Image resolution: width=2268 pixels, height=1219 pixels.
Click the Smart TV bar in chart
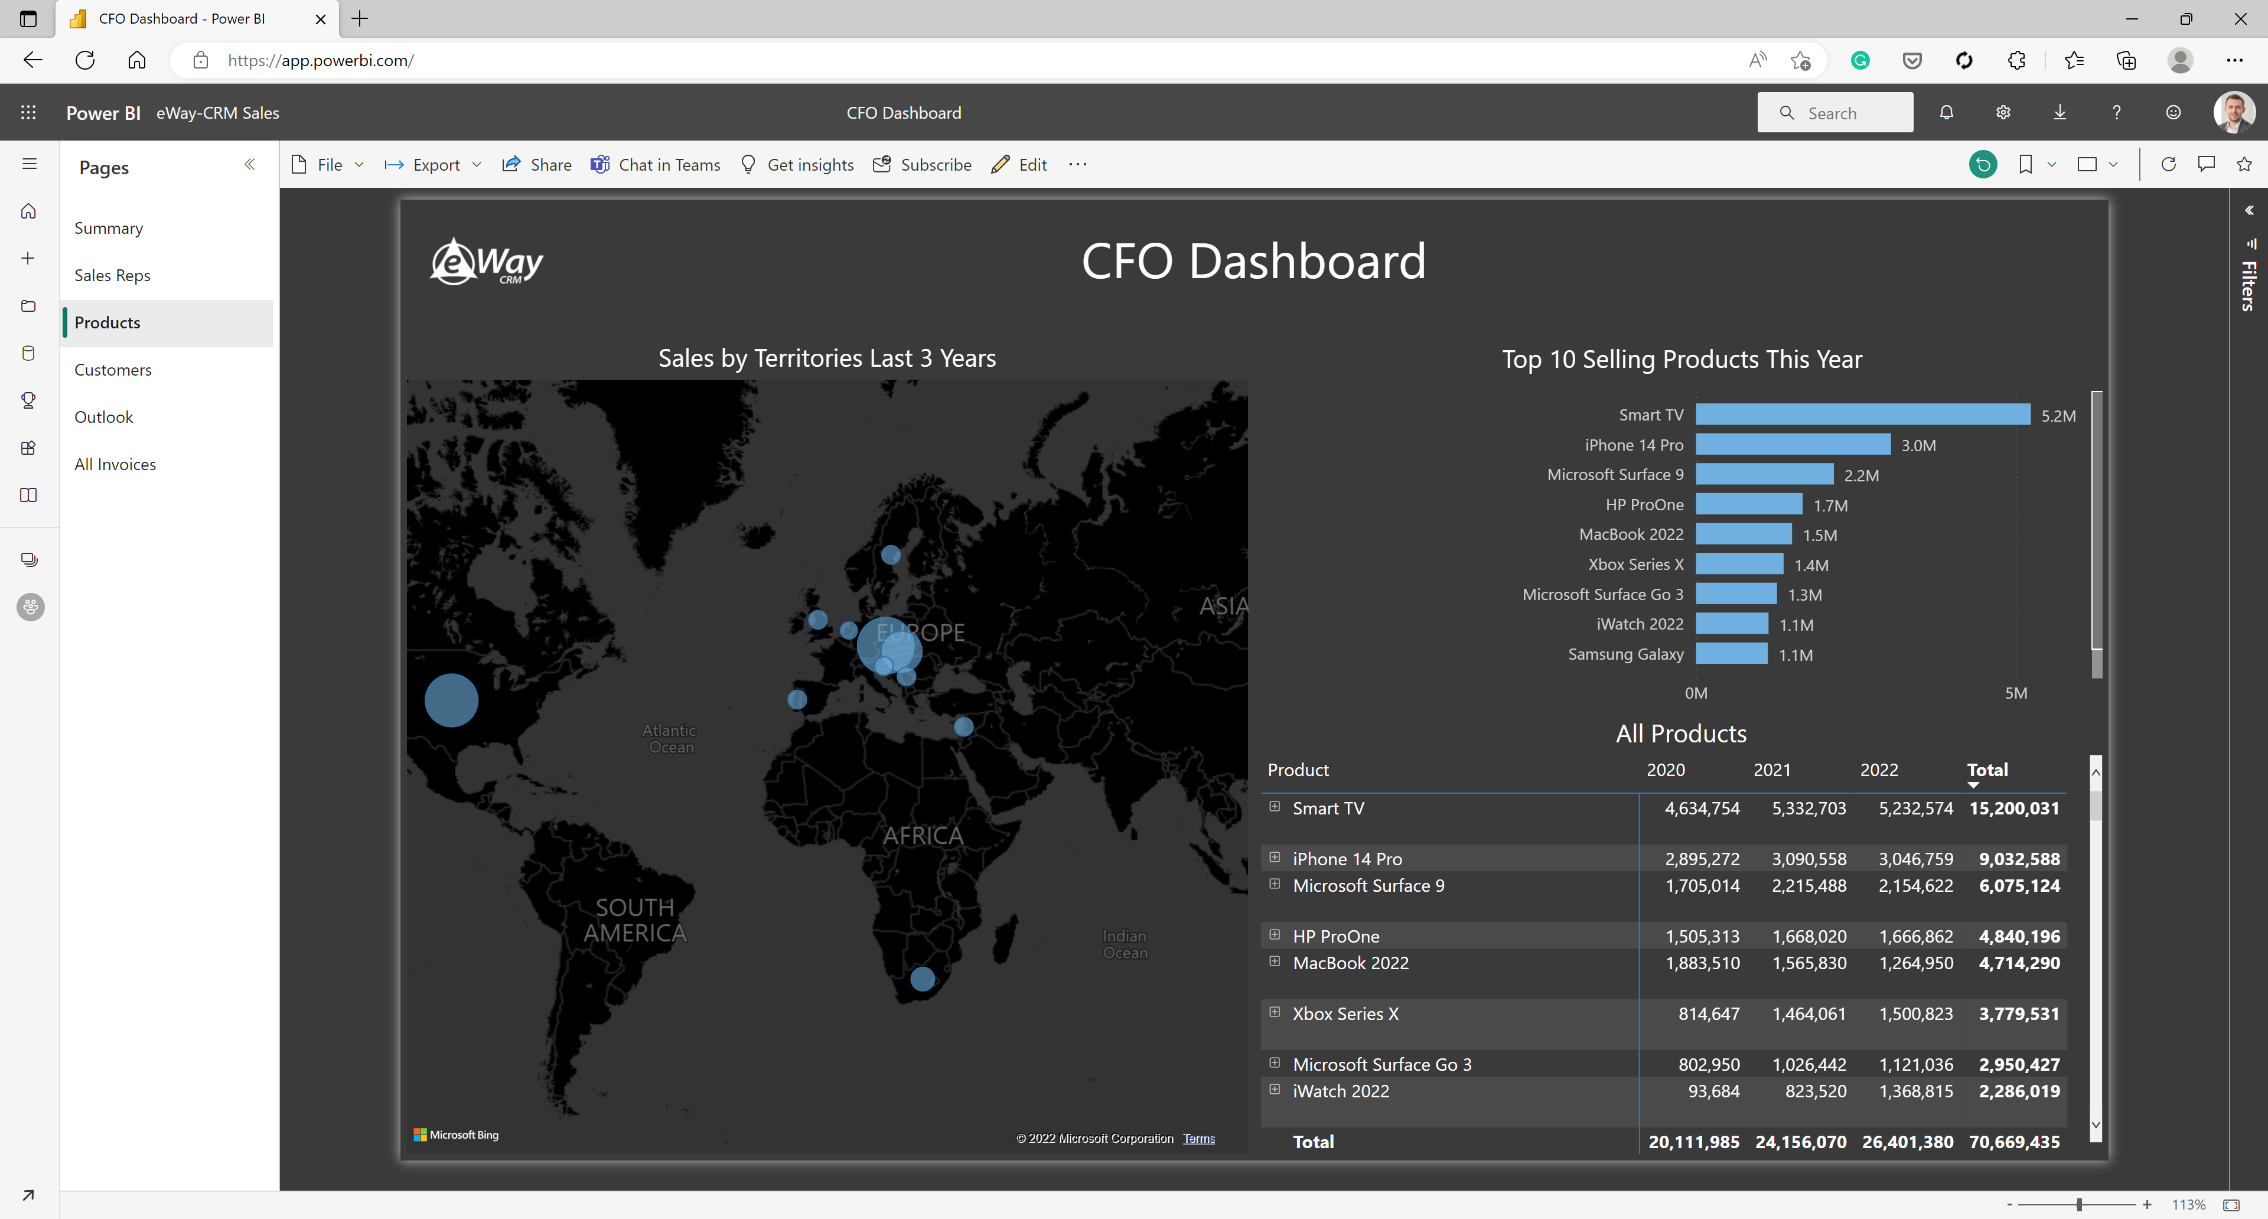[1863, 415]
